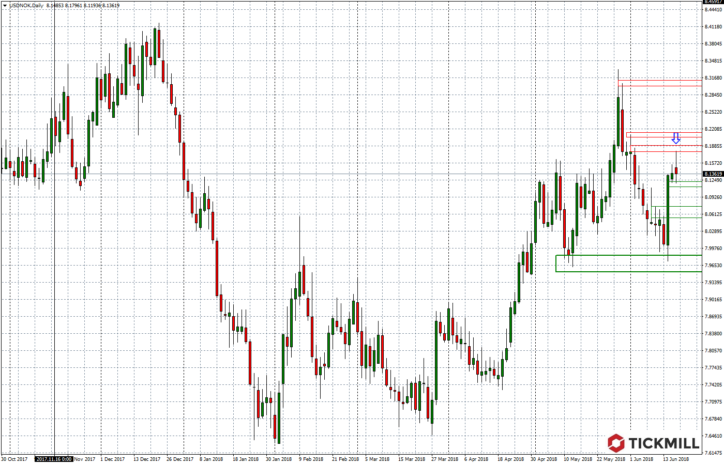This screenshot has height=465, width=724.
Task: Click the 8 Jan 2018 date label
Action: point(212,459)
